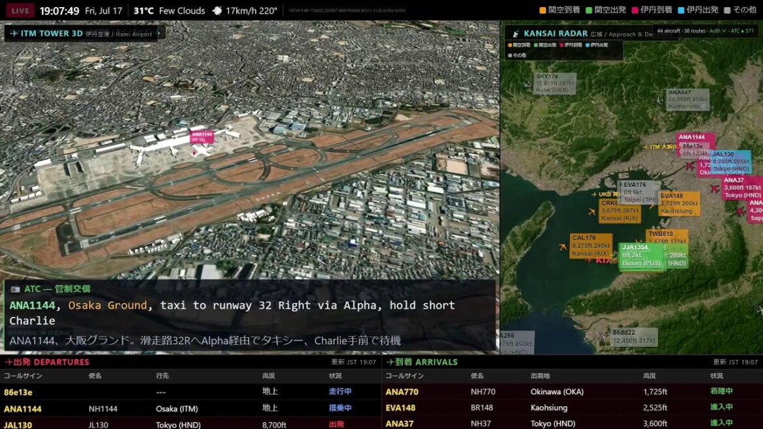Click the 31°C Few Clouds weather readout
This screenshot has width=763, height=429.
pyautogui.click(x=170, y=10)
